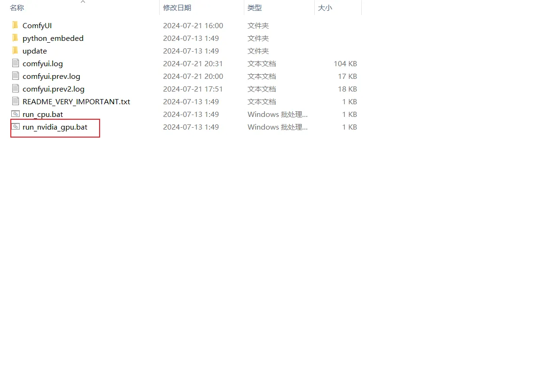Click the date 2024-07-21 17:51
Viewport: 545px width, 385px height.
[193, 89]
